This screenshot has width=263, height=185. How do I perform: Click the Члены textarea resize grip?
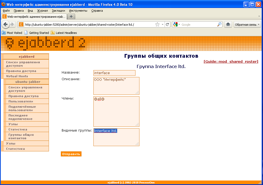tap(137, 124)
